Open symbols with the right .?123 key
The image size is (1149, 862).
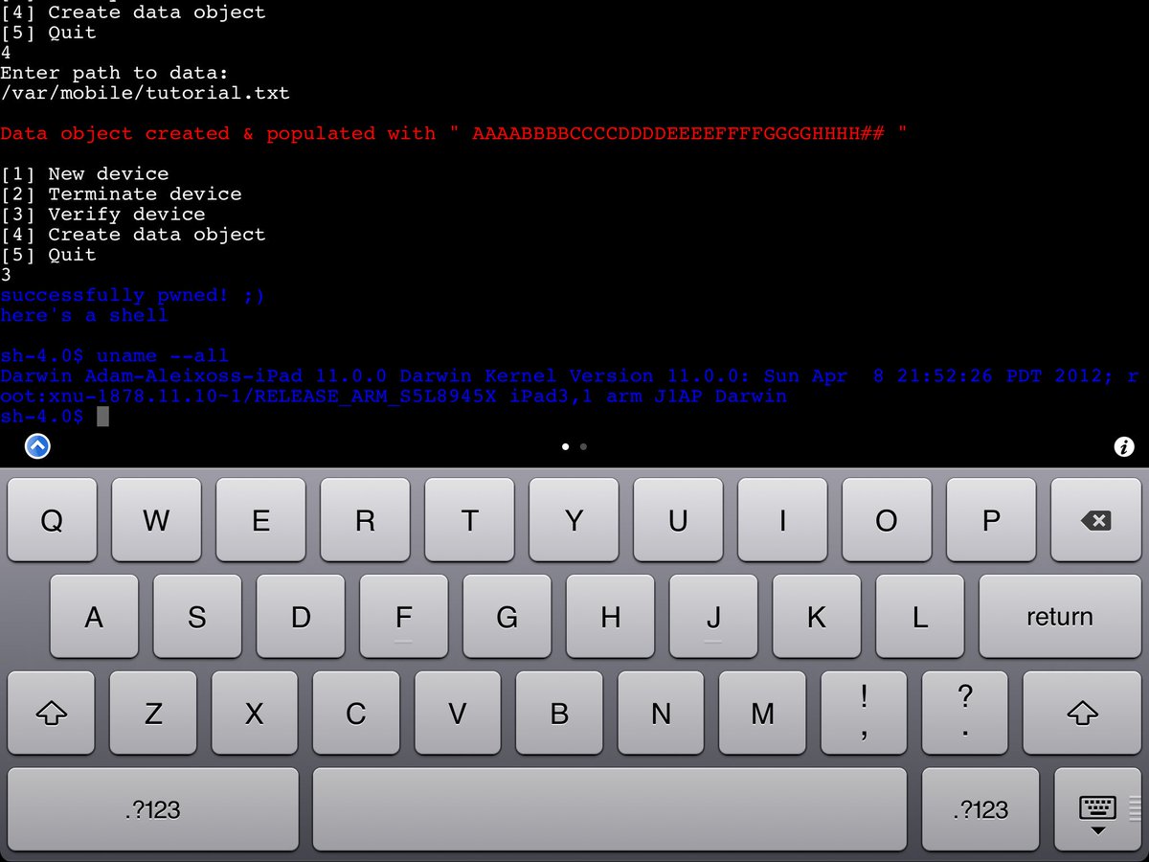[x=980, y=809]
